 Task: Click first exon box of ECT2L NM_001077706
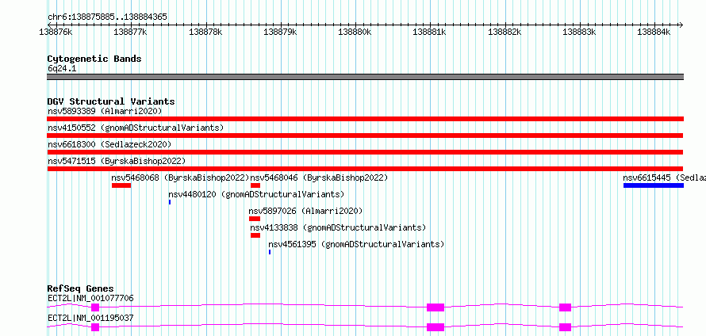(95, 307)
